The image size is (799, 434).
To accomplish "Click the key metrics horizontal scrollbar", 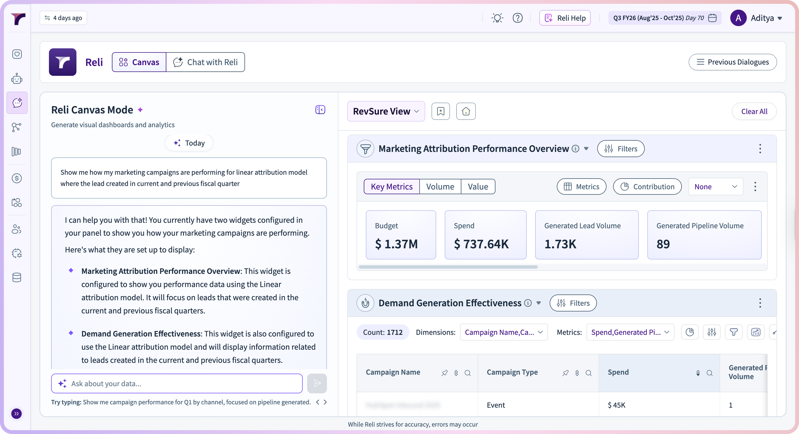I will (448, 267).
